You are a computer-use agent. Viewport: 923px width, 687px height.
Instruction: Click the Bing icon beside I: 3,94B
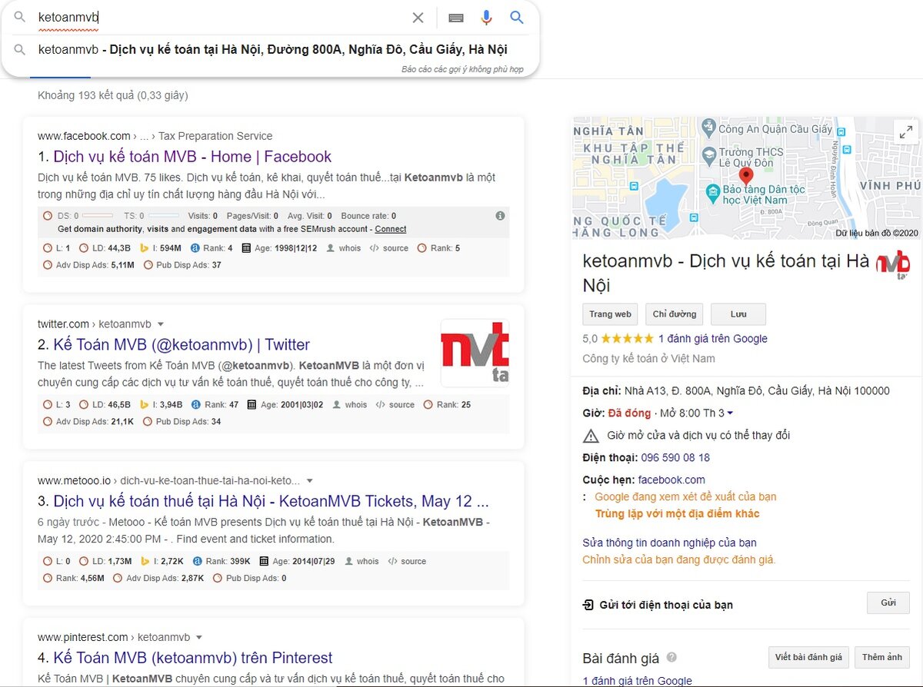[x=143, y=405]
